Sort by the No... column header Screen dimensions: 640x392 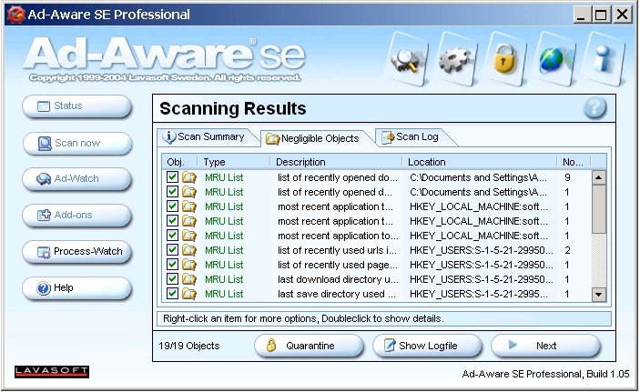click(x=574, y=162)
